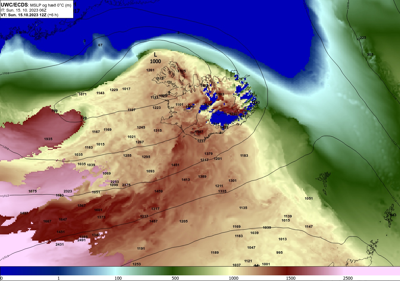This screenshot has height=281, width=400.
Task: Click the color bar label 2500
Action: [348, 278]
